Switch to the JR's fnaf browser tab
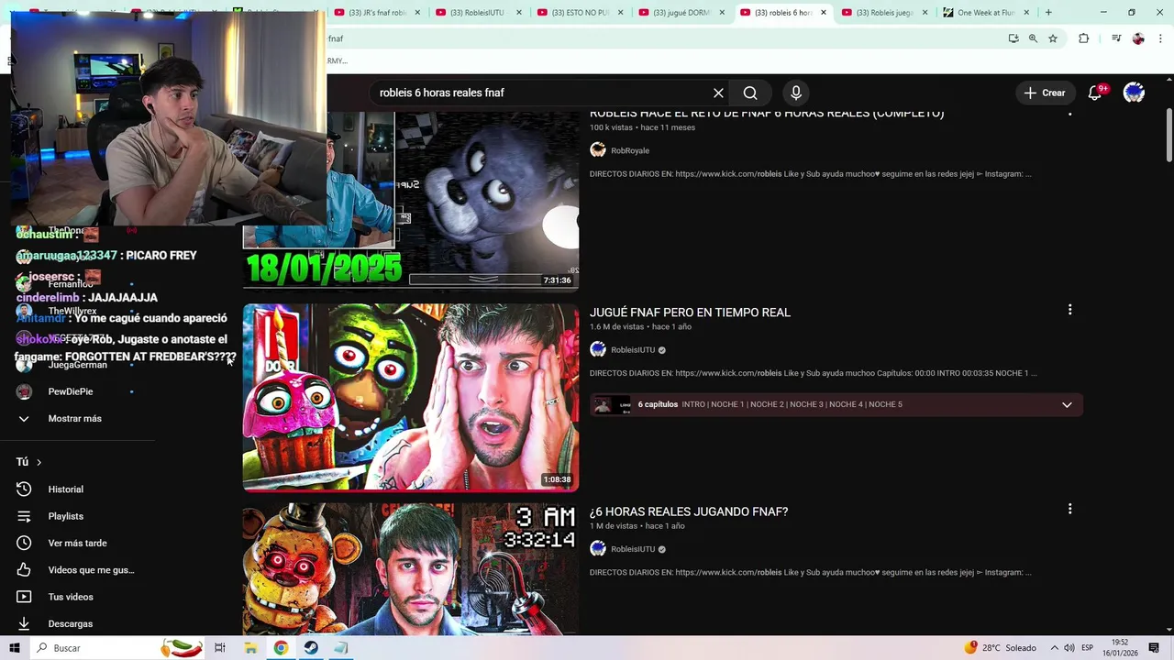 click(376, 13)
